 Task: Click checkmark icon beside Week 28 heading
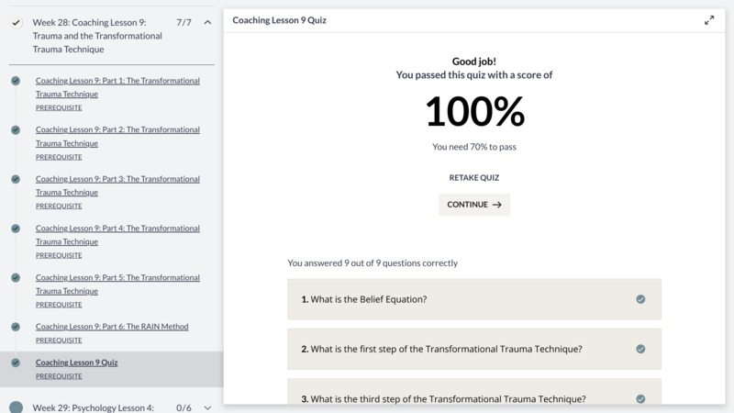point(17,22)
